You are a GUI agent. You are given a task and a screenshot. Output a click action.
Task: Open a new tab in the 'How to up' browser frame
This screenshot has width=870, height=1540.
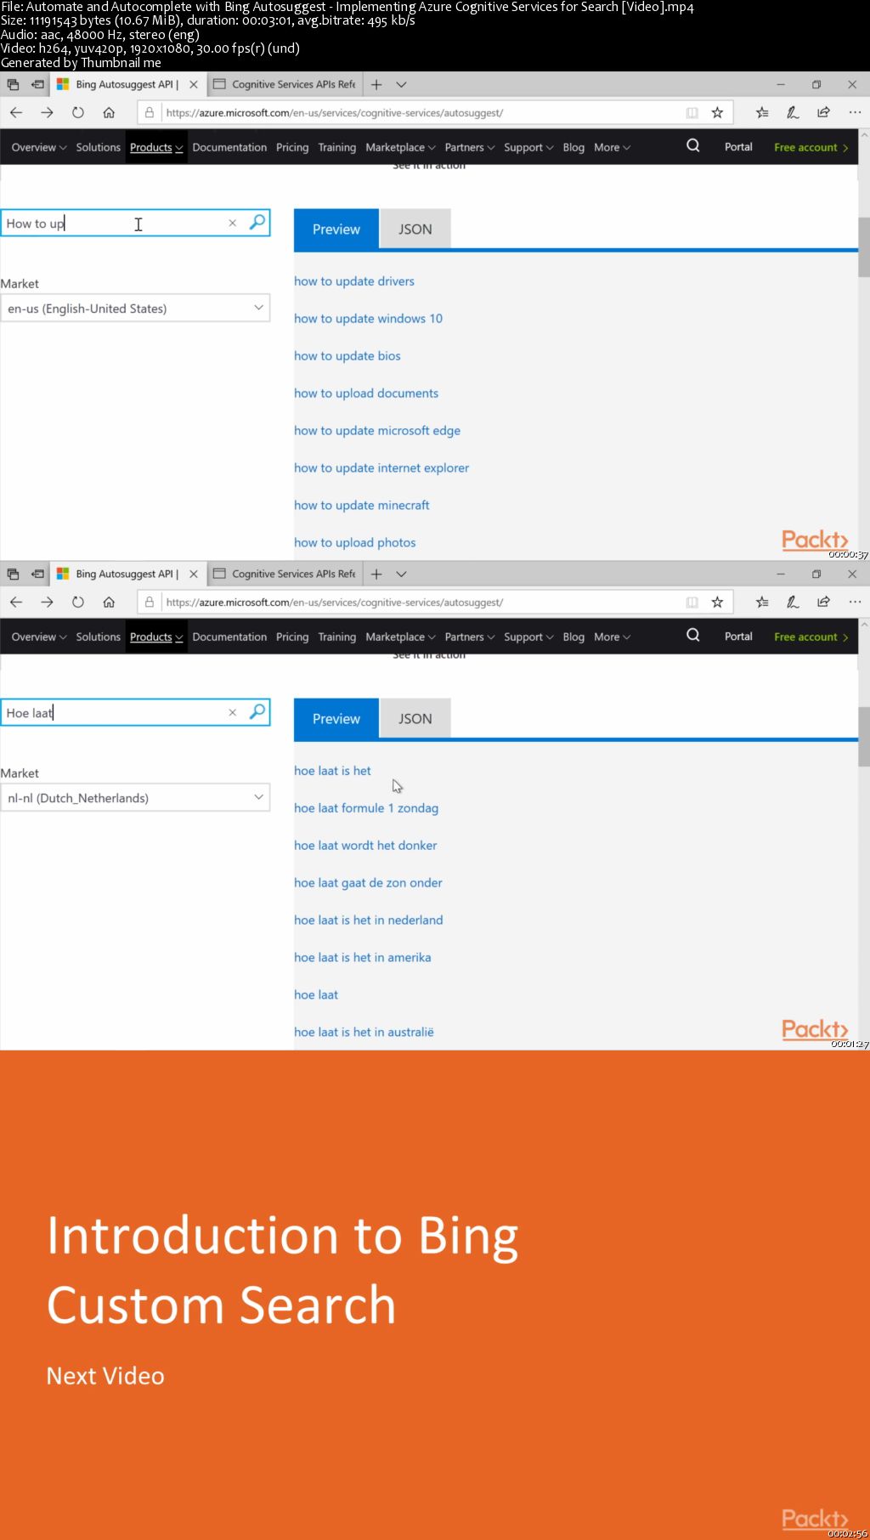click(376, 84)
